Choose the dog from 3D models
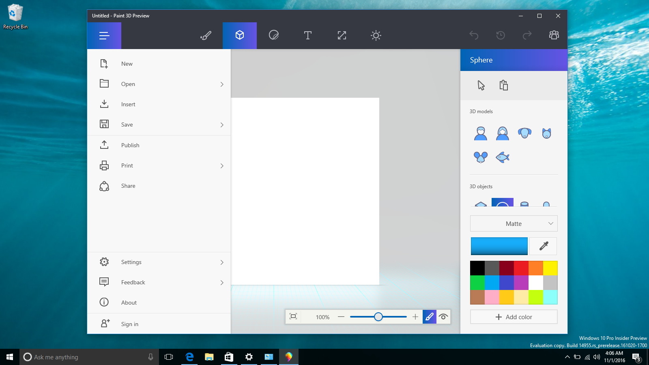 click(x=524, y=133)
